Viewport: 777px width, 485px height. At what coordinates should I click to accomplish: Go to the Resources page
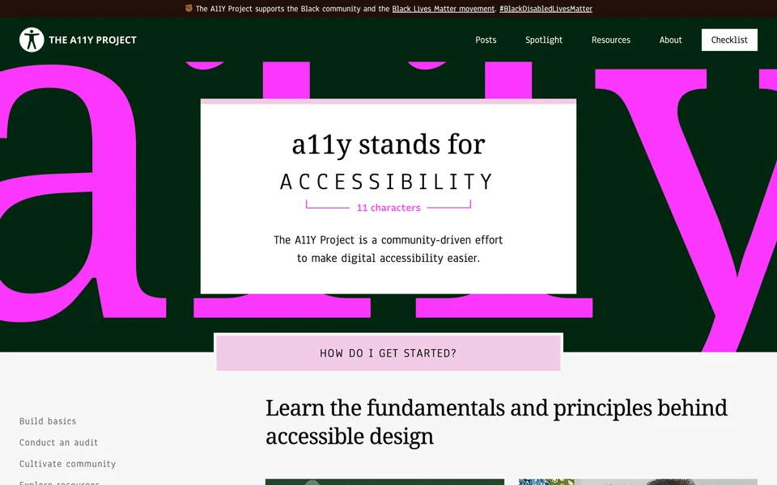610,40
